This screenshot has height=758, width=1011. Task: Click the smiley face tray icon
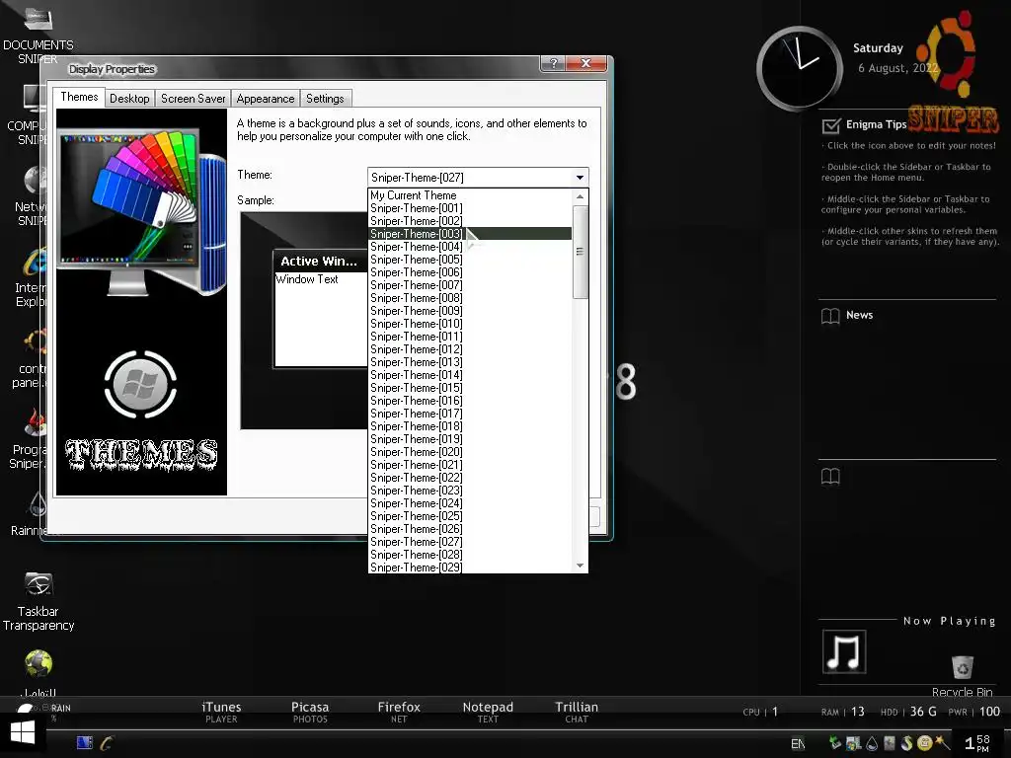924,743
